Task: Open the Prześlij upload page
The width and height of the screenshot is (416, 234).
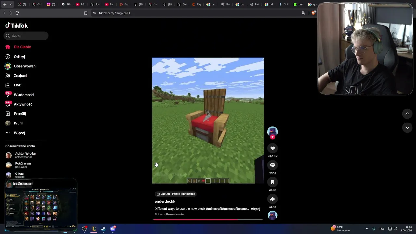Action: point(19,114)
